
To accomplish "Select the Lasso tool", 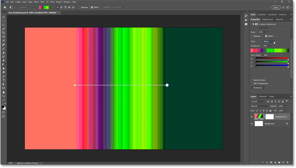I will pyautogui.click(x=4, y=25).
